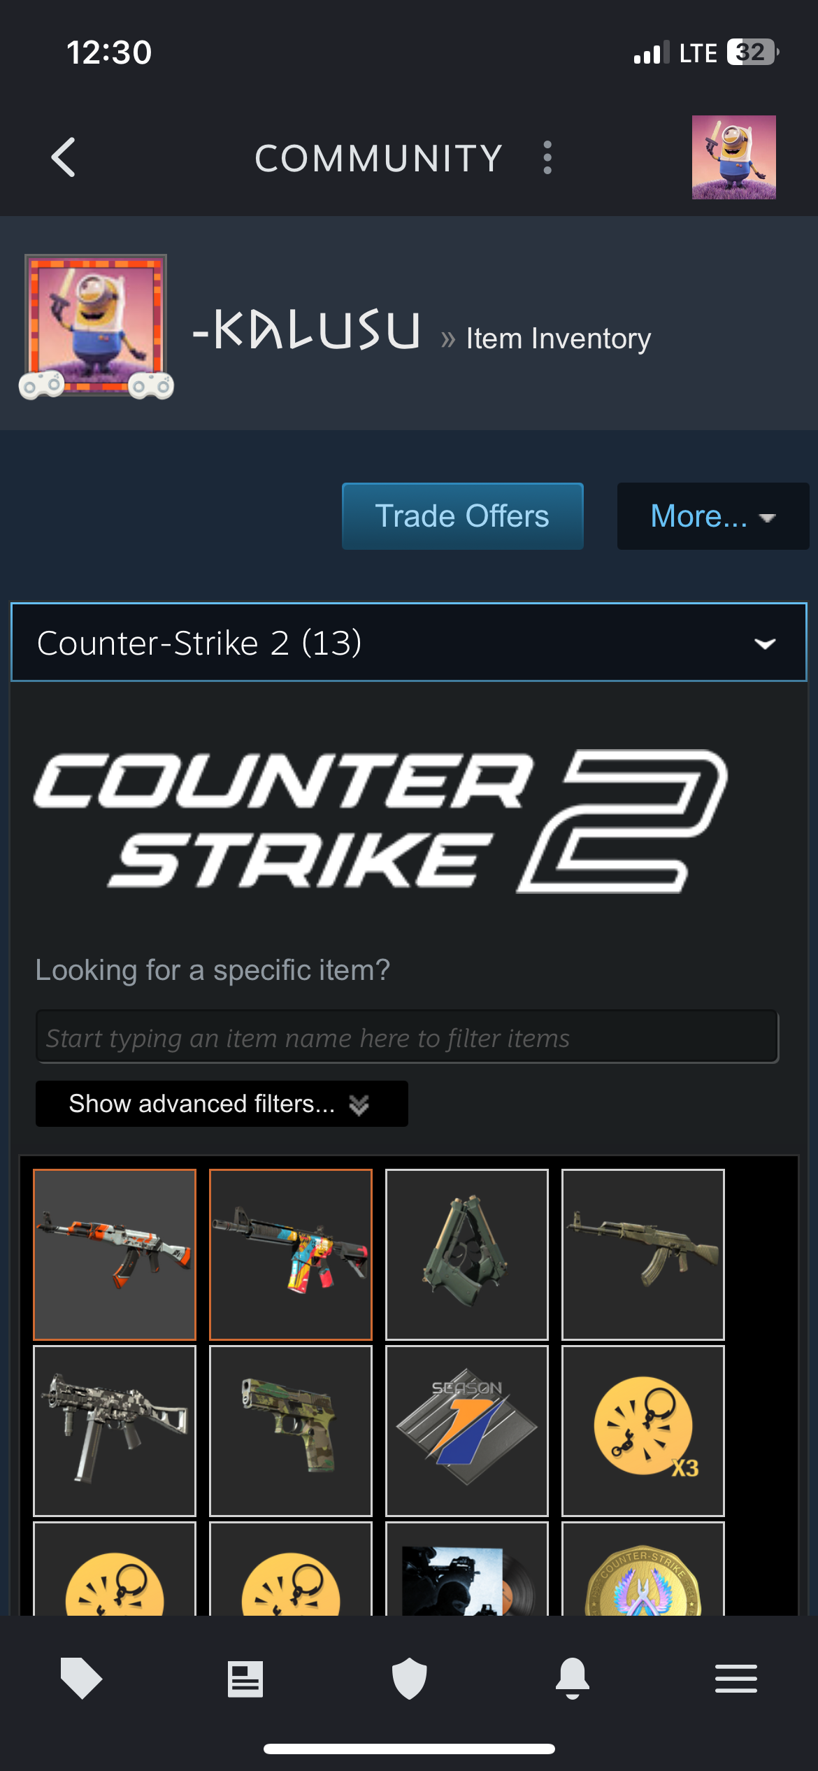
Task: Select the X3 yellow charm badge item
Action: coord(643,1431)
